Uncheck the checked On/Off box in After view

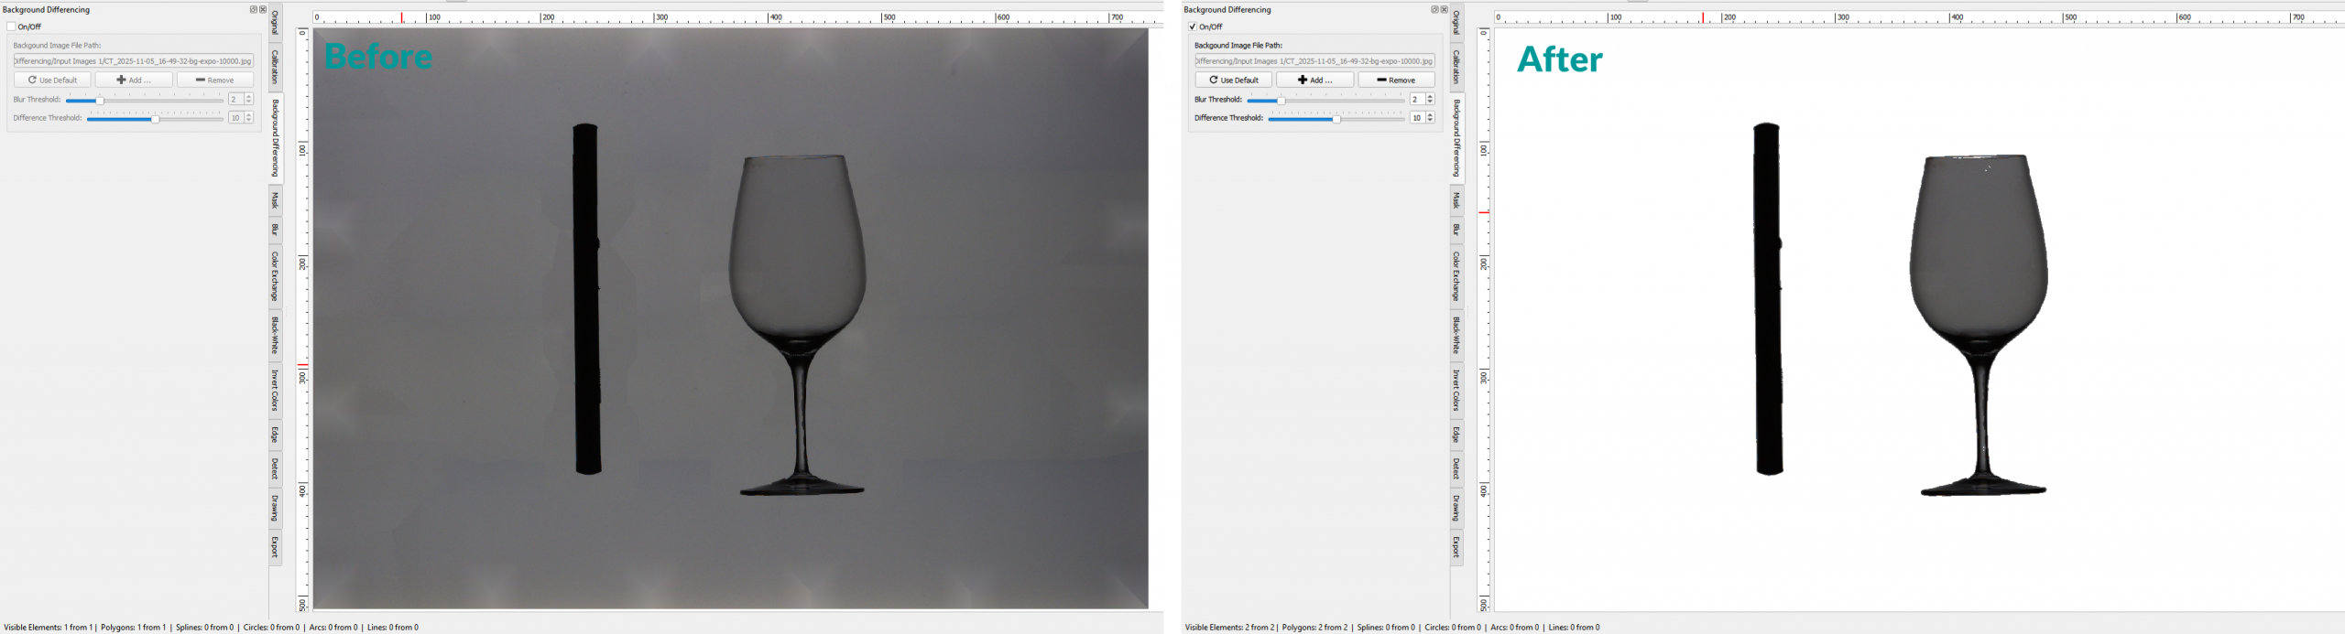click(1193, 27)
